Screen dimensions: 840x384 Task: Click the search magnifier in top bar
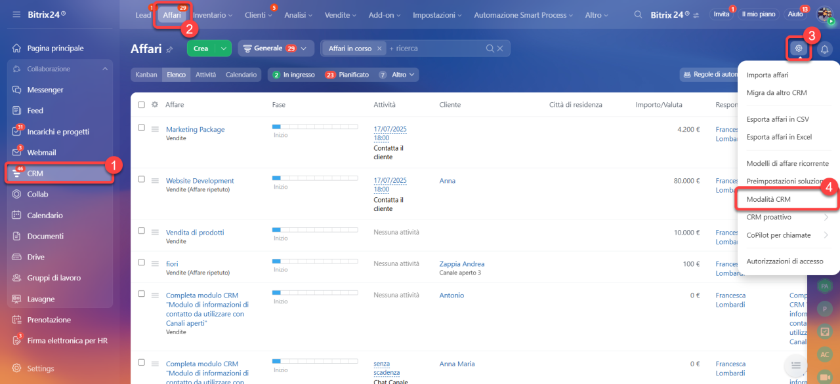click(638, 15)
